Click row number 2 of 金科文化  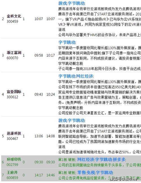coord(3,19)
